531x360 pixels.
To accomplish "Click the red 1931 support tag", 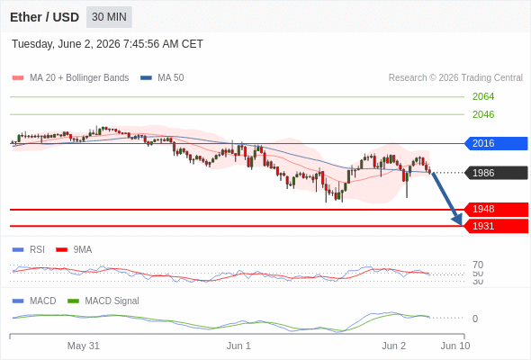I will [x=496, y=226].
